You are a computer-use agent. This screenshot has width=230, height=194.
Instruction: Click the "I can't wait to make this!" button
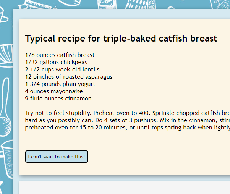(x=57, y=157)
